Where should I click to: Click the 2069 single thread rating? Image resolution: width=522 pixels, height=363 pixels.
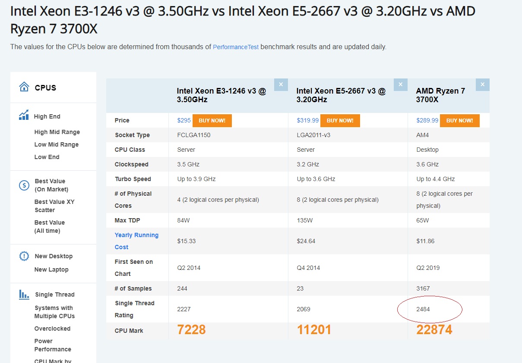click(304, 309)
